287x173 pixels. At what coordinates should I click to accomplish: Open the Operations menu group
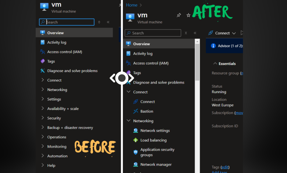pyautogui.click(x=56, y=137)
